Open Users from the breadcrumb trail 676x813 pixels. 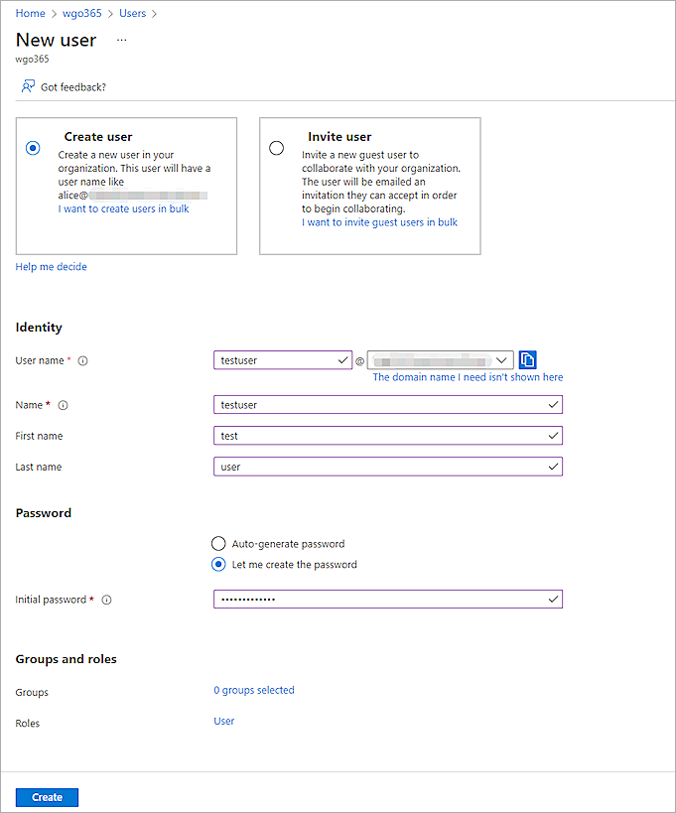[x=132, y=13]
